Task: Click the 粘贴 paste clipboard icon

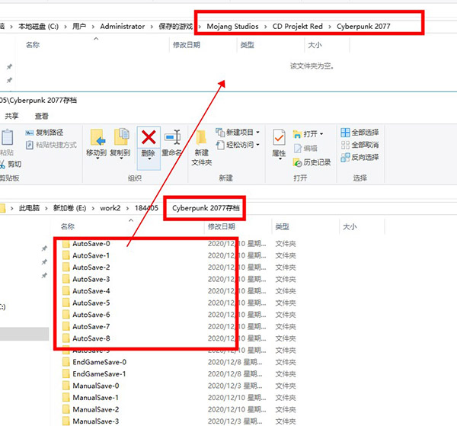Action: point(7,138)
